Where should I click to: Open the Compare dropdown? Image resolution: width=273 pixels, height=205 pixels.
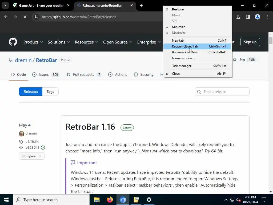(x=32, y=156)
